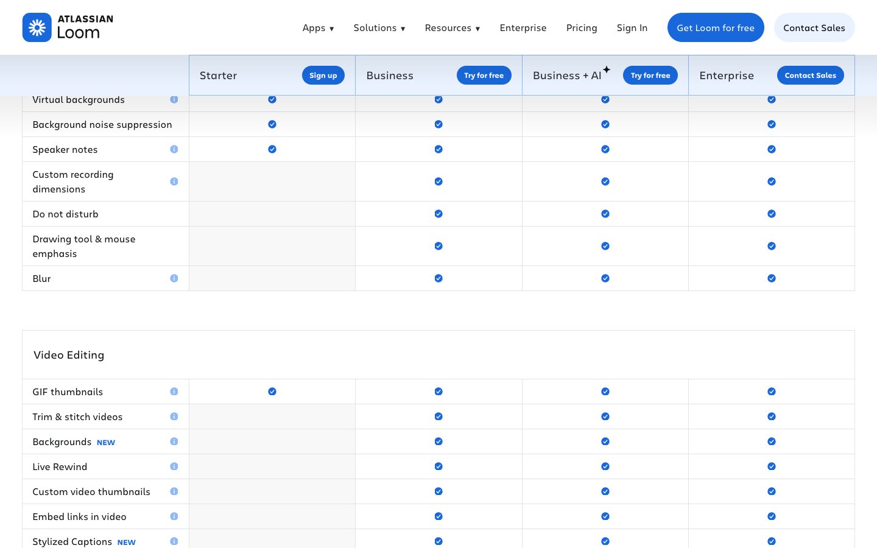This screenshot has height=548, width=877.
Task: Open GIF thumbnails info tooltip icon
Action: pyautogui.click(x=174, y=392)
